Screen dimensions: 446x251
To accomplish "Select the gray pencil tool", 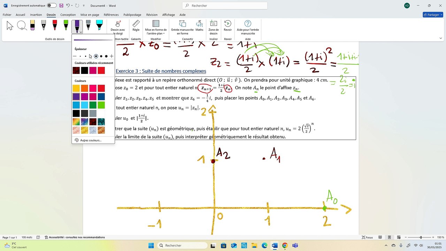I will (88, 25).
